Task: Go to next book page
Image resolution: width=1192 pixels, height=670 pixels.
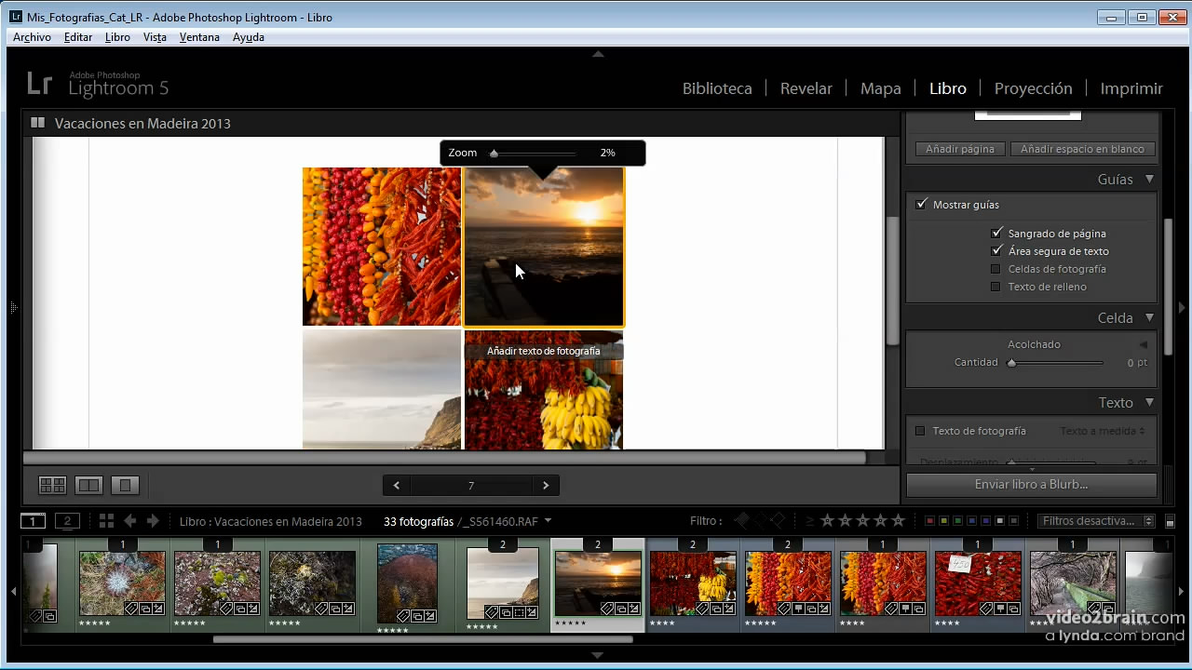Action: tap(546, 485)
